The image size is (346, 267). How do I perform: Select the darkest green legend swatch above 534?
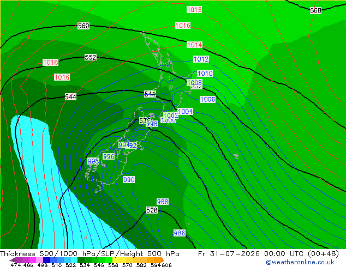point(81,260)
